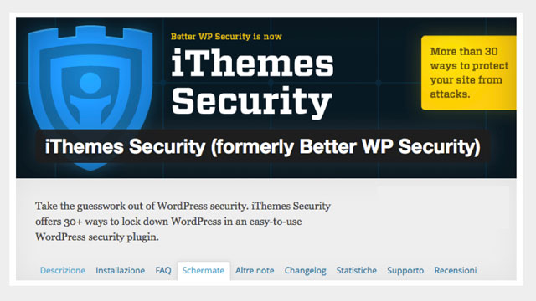Click the word 'iThemes' in the banner
Image resolution: width=536 pixels, height=301 pixels.
[252, 64]
